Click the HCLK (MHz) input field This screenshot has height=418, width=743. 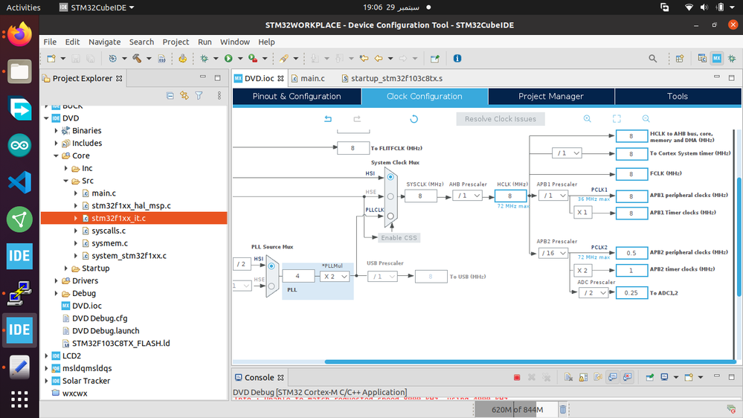(510, 196)
